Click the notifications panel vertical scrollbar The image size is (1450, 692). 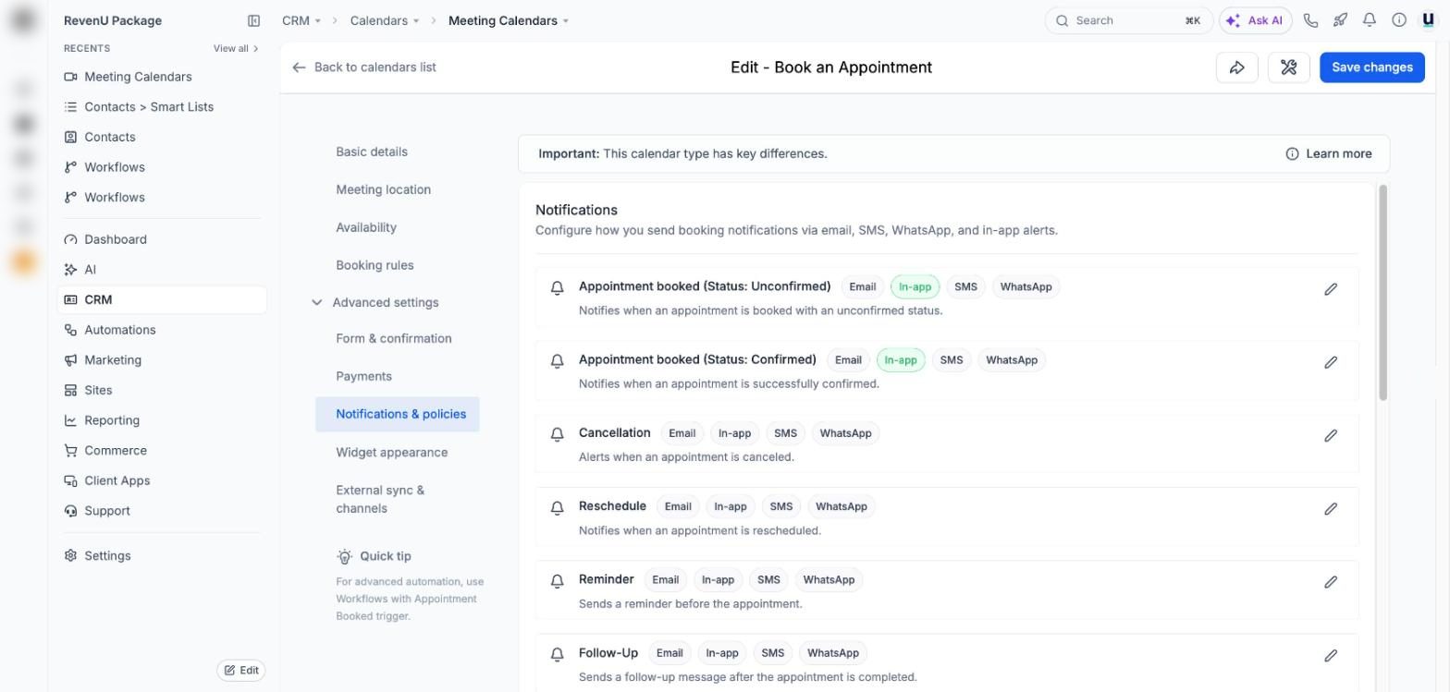point(1383,292)
